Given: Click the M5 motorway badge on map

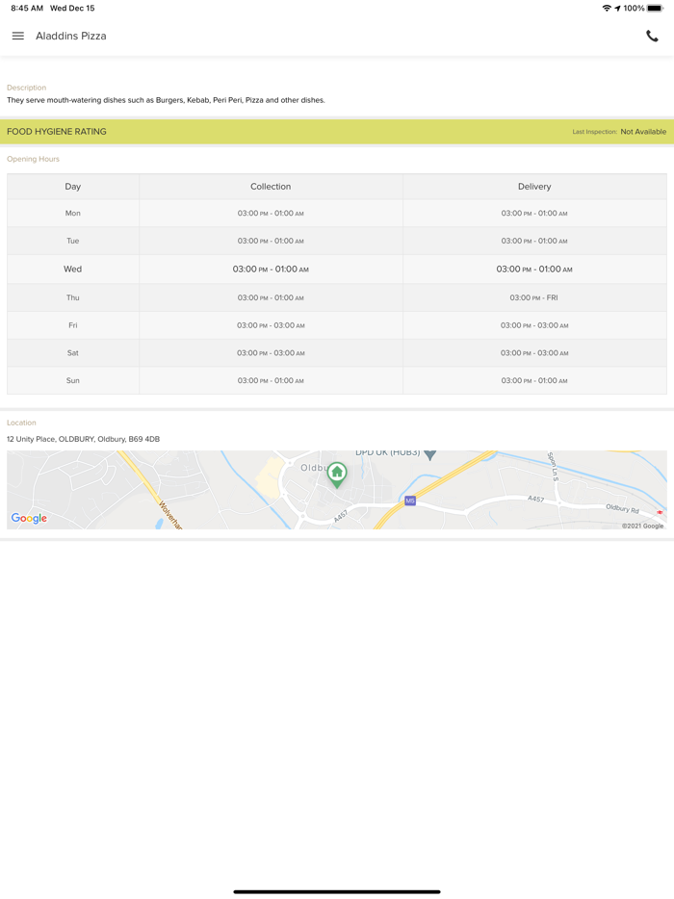Looking at the screenshot, I should [409, 501].
